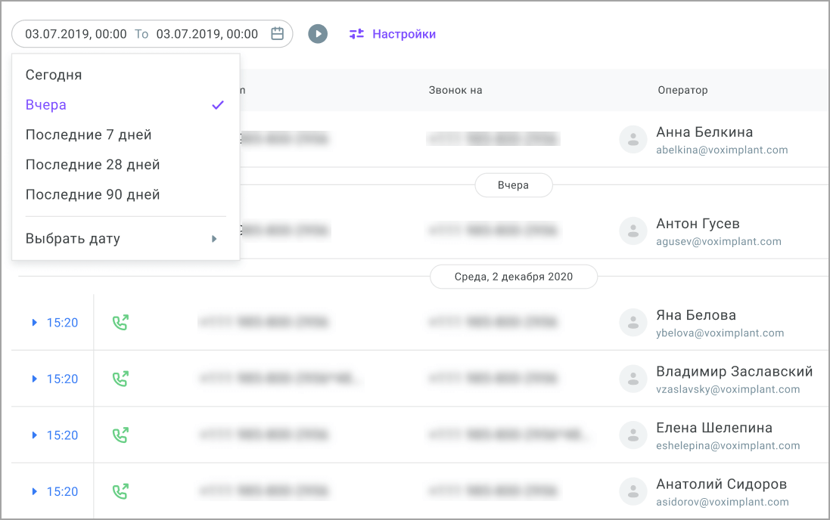Expand the Анатолий Сидоров call row triangle

coord(34,491)
